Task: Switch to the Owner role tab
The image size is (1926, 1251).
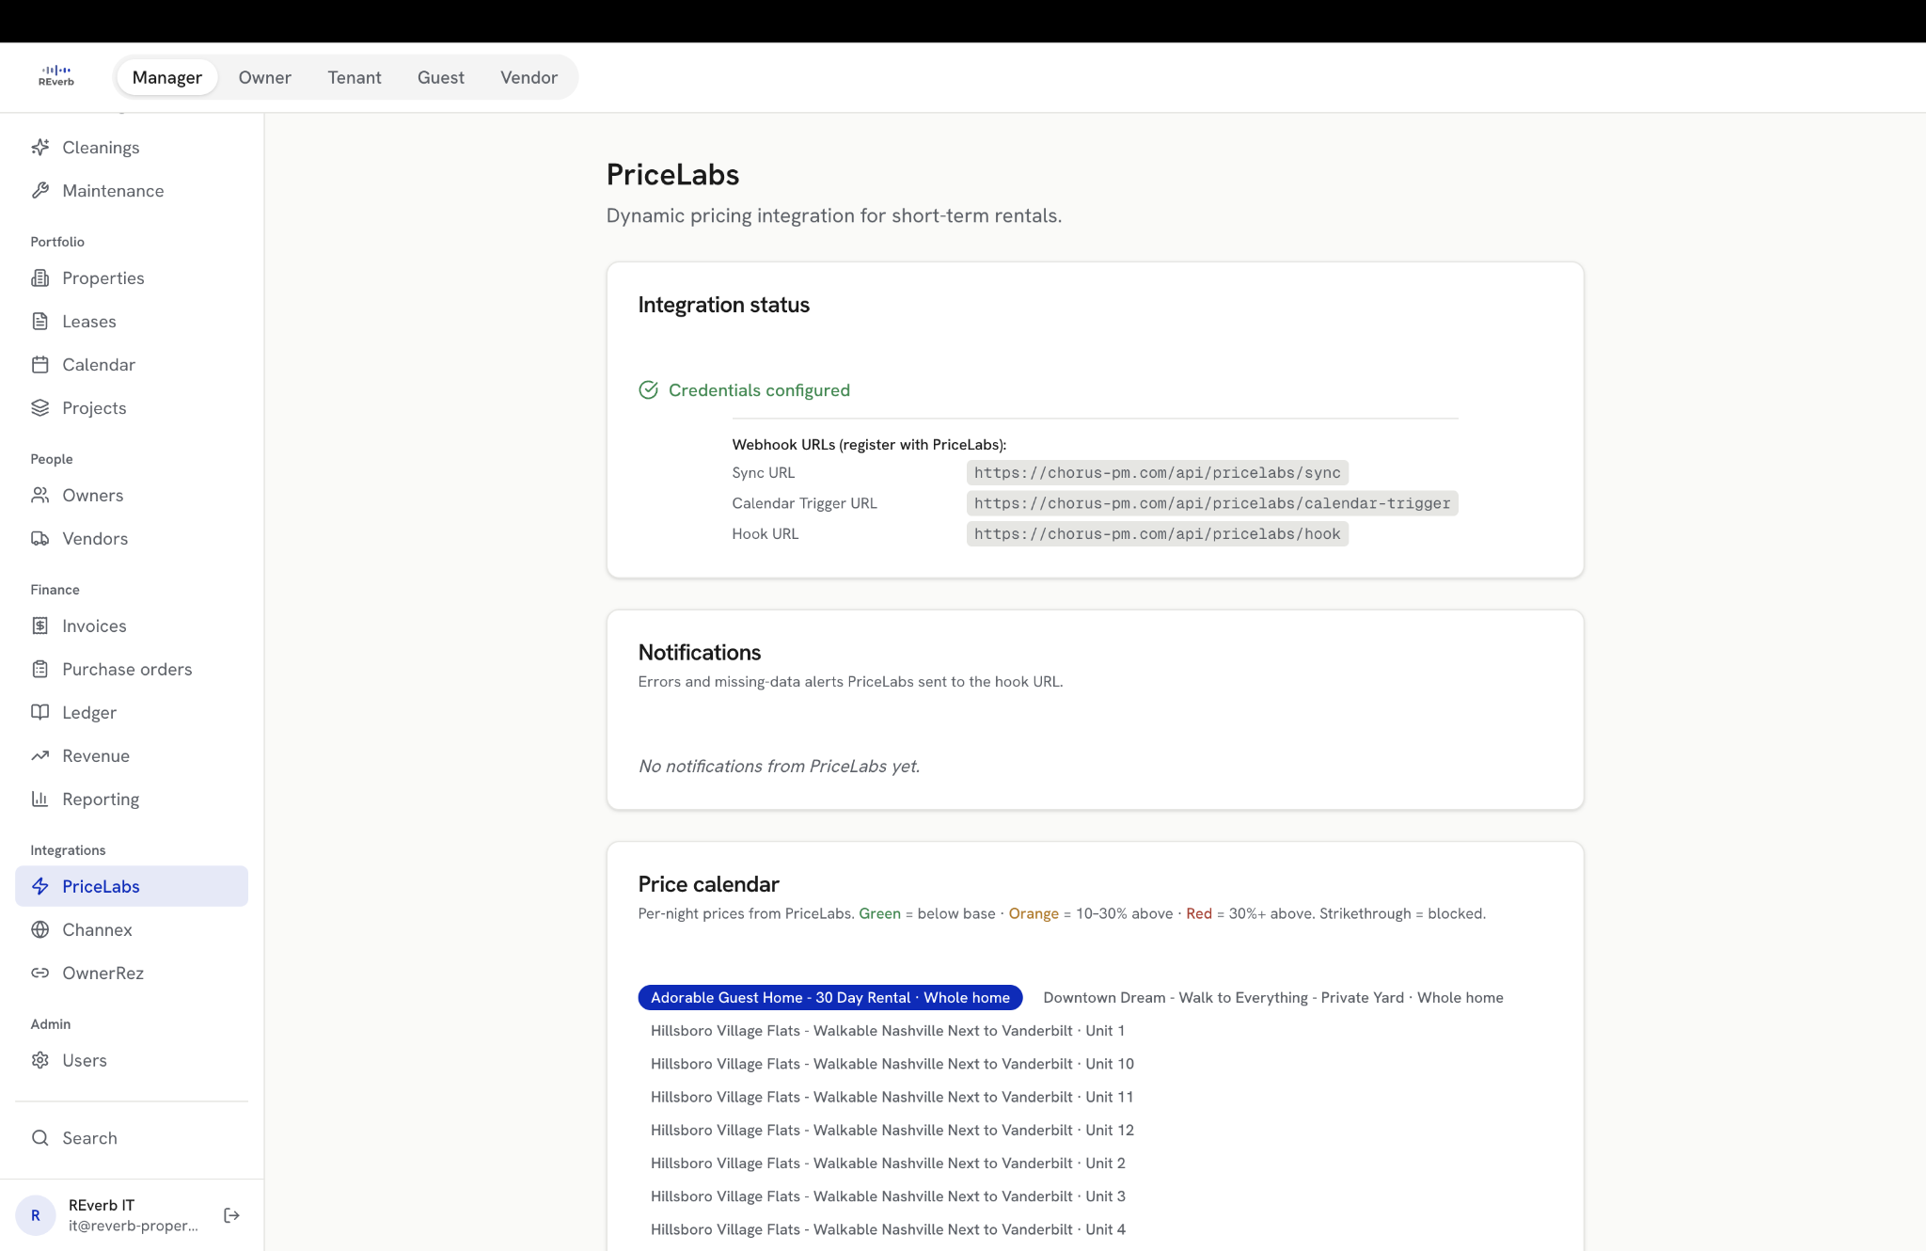Action: click(265, 77)
